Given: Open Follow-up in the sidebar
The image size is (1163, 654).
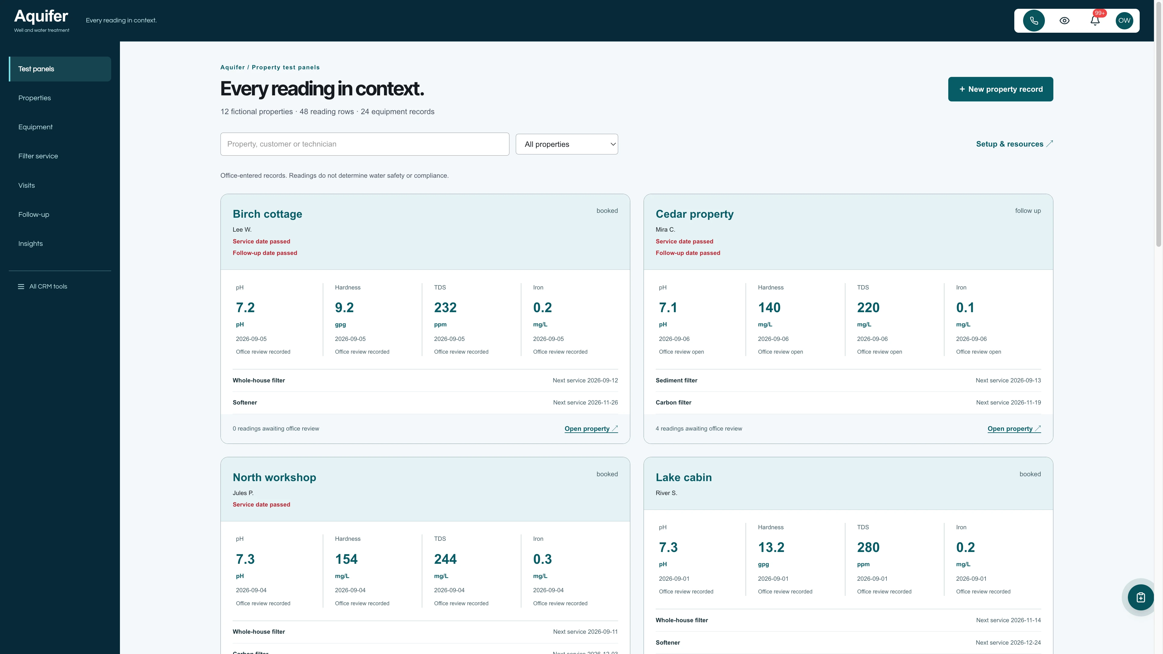Looking at the screenshot, I should click(60, 214).
